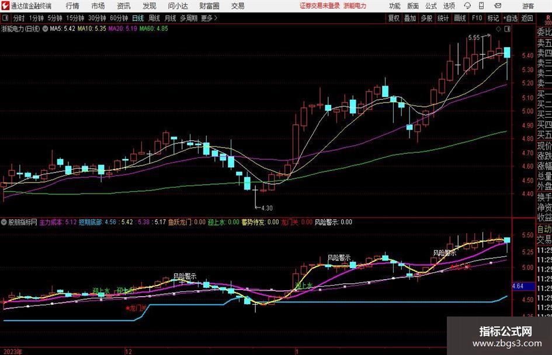Switch to 月线 monthly period
The height and width of the screenshot is (355, 552).
171,18
